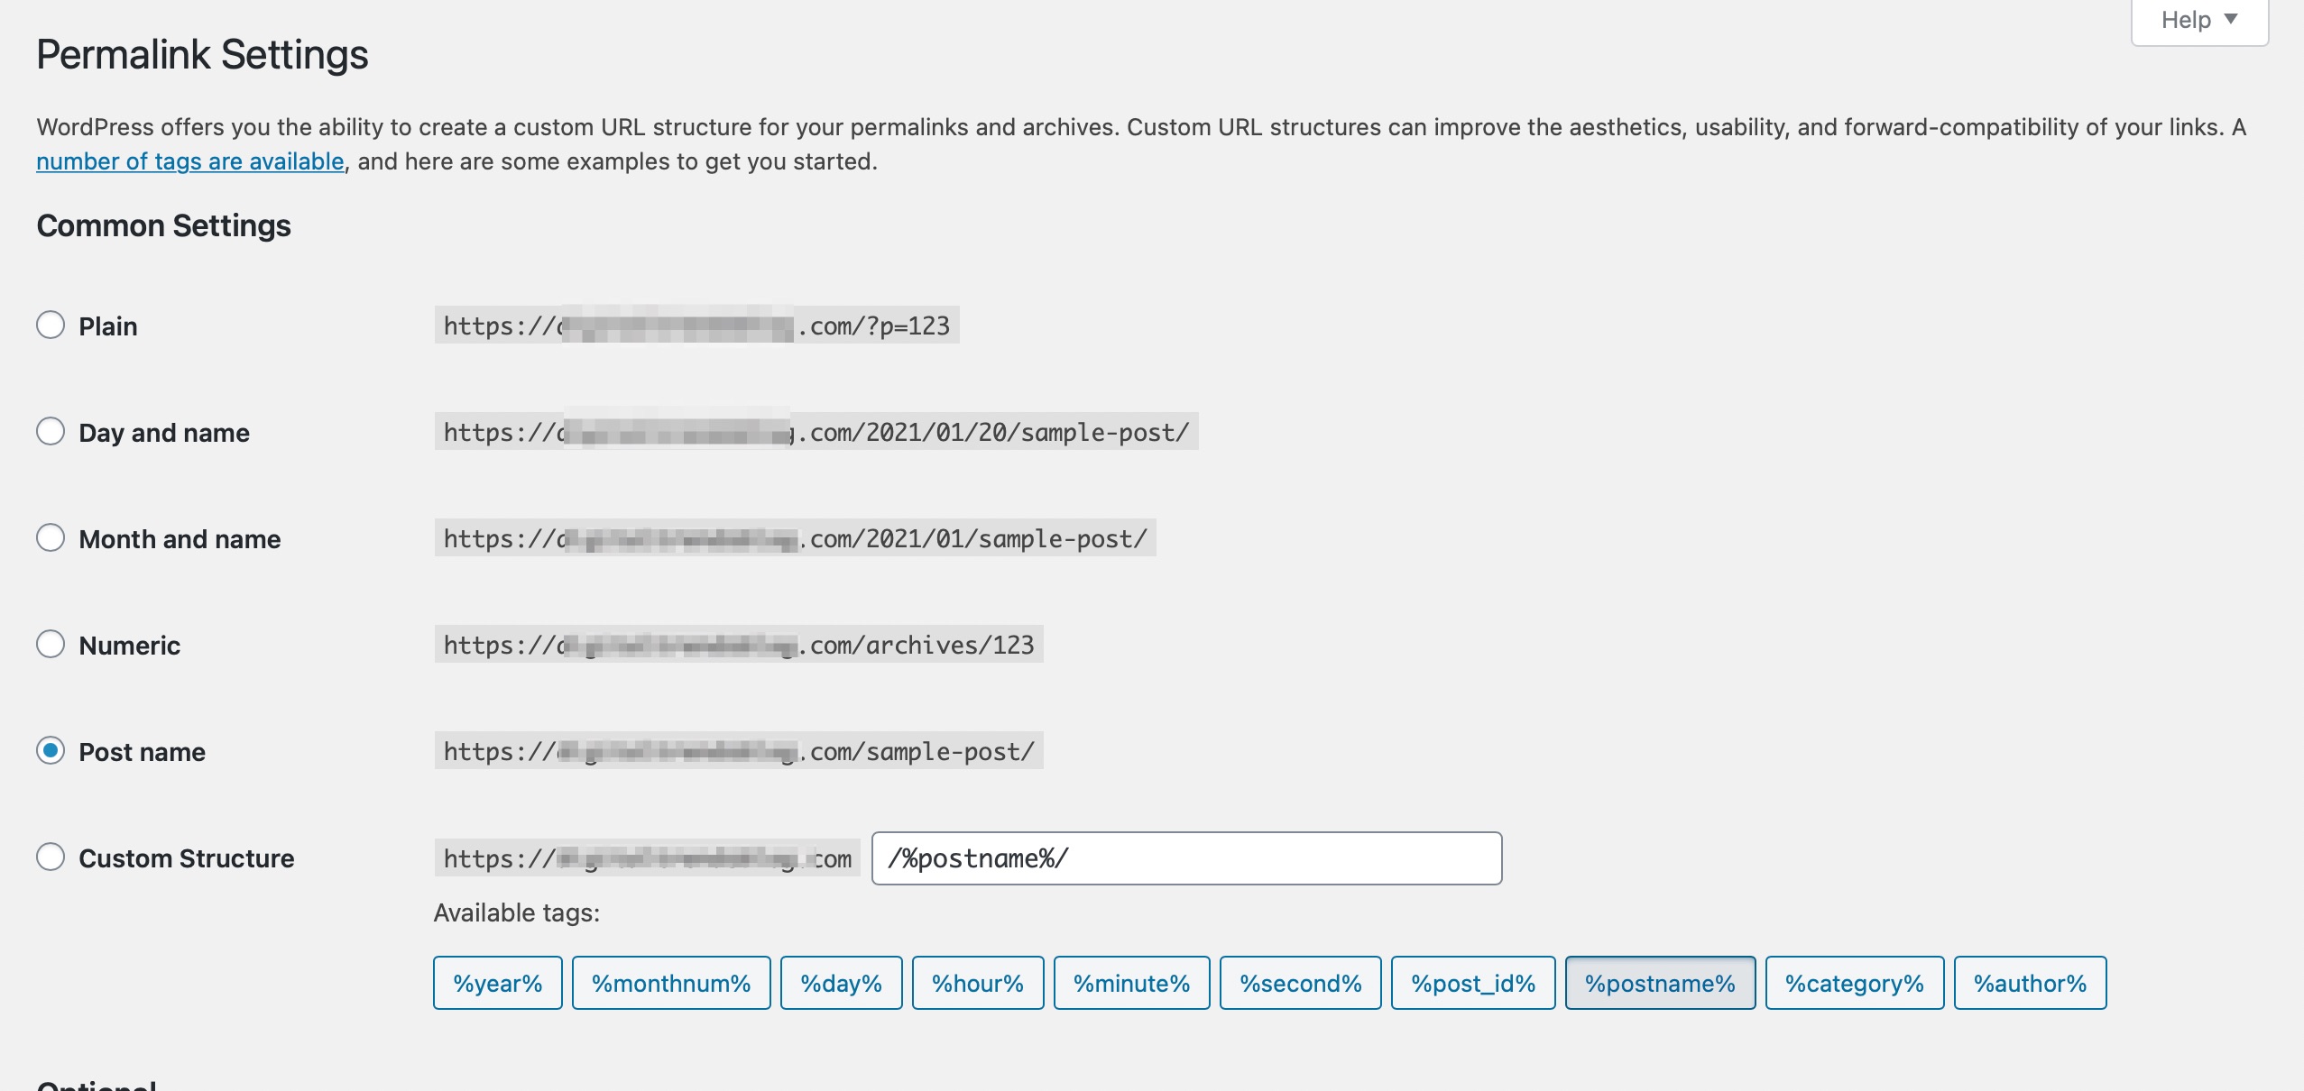Edit the Custom Structure input field
This screenshot has height=1091, width=2304.
(1185, 857)
